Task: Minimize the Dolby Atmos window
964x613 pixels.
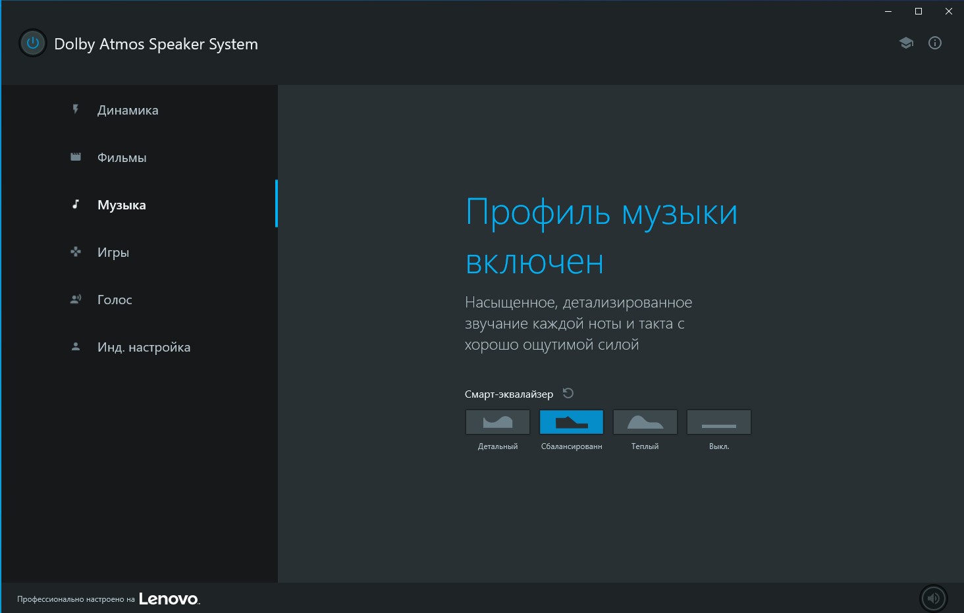Action: coord(888,11)
